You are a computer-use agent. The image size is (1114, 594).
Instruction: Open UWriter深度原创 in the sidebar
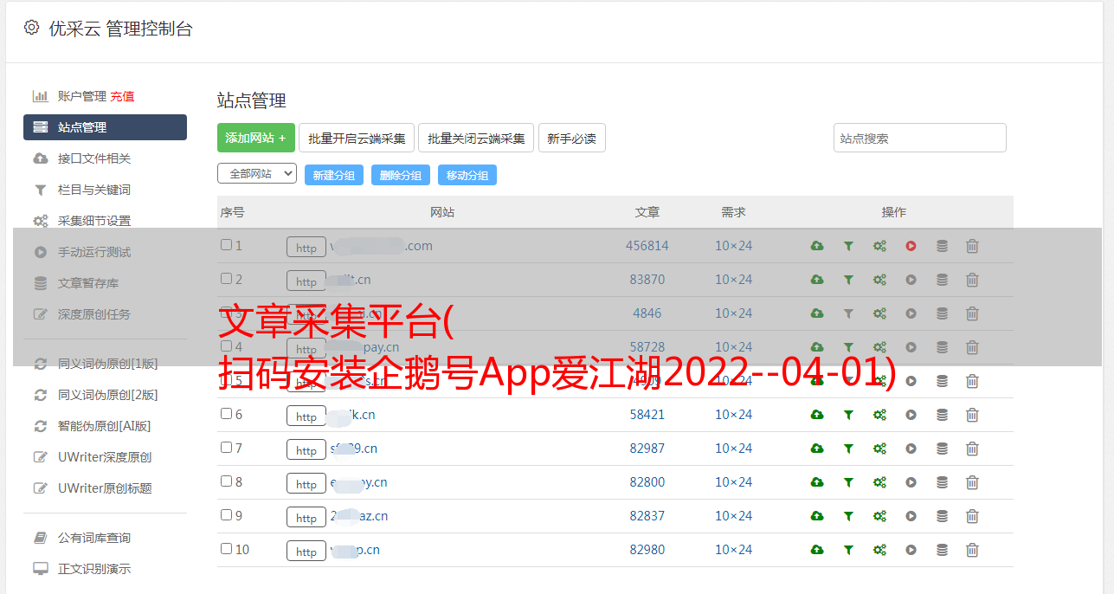coord(105,457)
